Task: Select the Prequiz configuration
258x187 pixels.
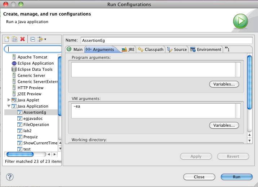Action: pyautogui.click(x=30, y=137)
